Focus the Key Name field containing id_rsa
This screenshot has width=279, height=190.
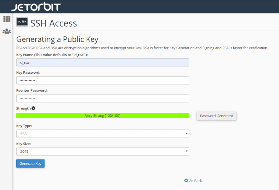click(103, 63)
